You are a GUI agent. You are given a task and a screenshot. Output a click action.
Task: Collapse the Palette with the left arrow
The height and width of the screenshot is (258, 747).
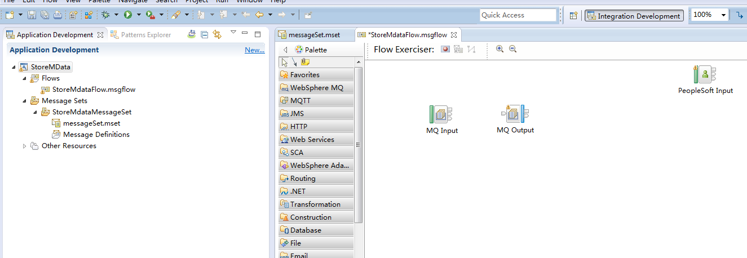[285, 50]
